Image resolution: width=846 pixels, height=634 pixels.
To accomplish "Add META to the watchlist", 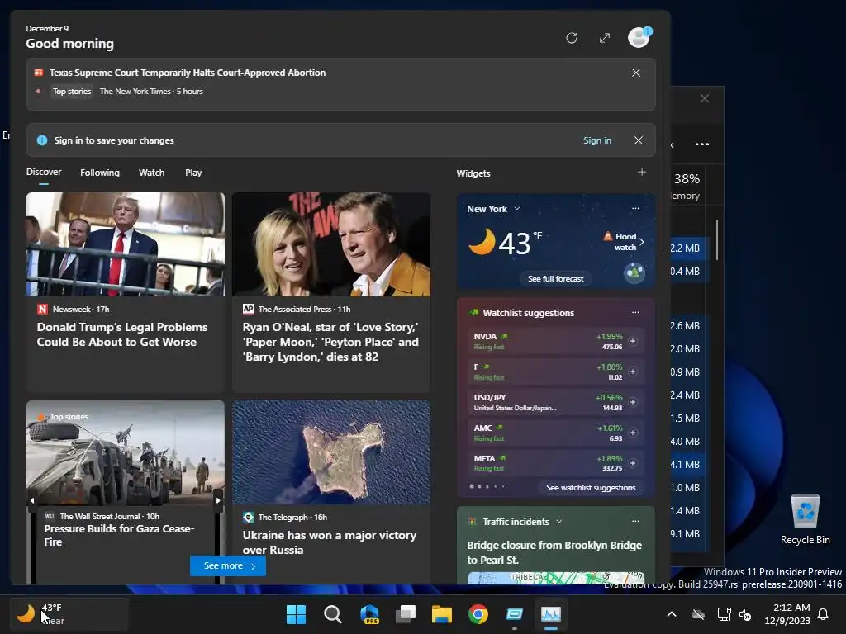I will point(633,463).
